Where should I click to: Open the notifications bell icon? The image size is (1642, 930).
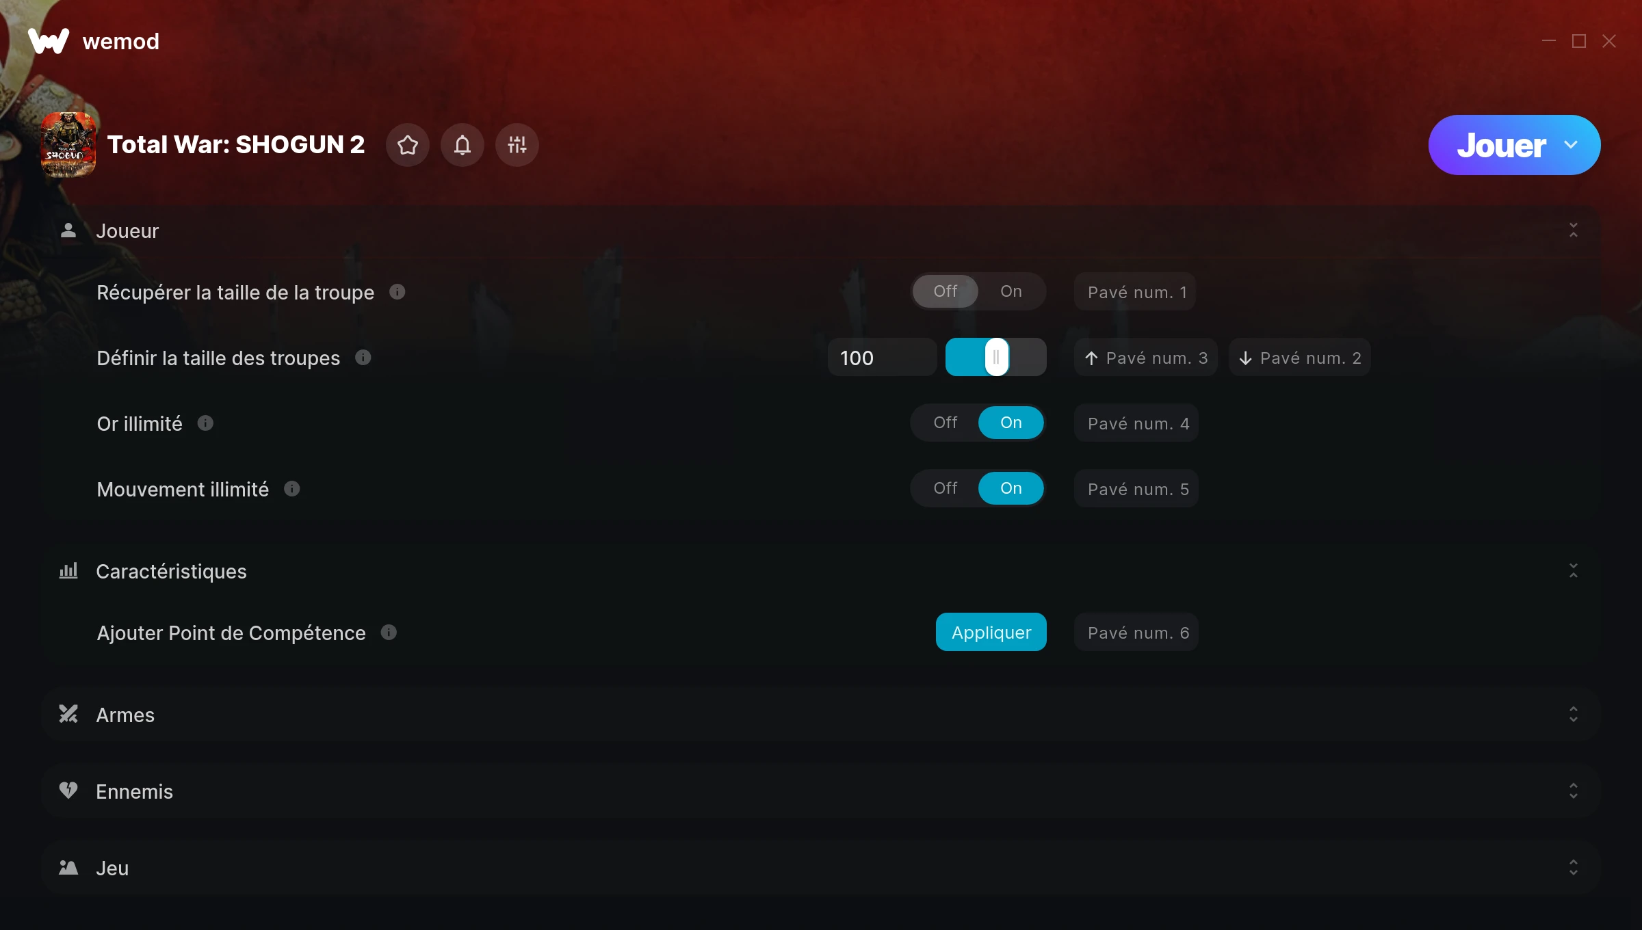click(x=462, y=145)
